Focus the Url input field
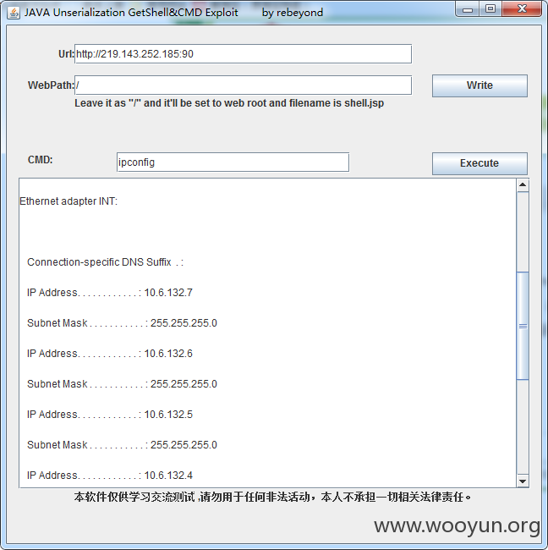 click(243, 53)
